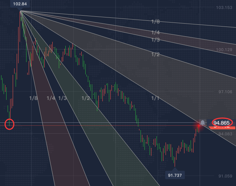Image resolution: width=236 pixels, height=186 pixels.
Task: Click the red circle marker at left
Action: click(x=10, y=125)
